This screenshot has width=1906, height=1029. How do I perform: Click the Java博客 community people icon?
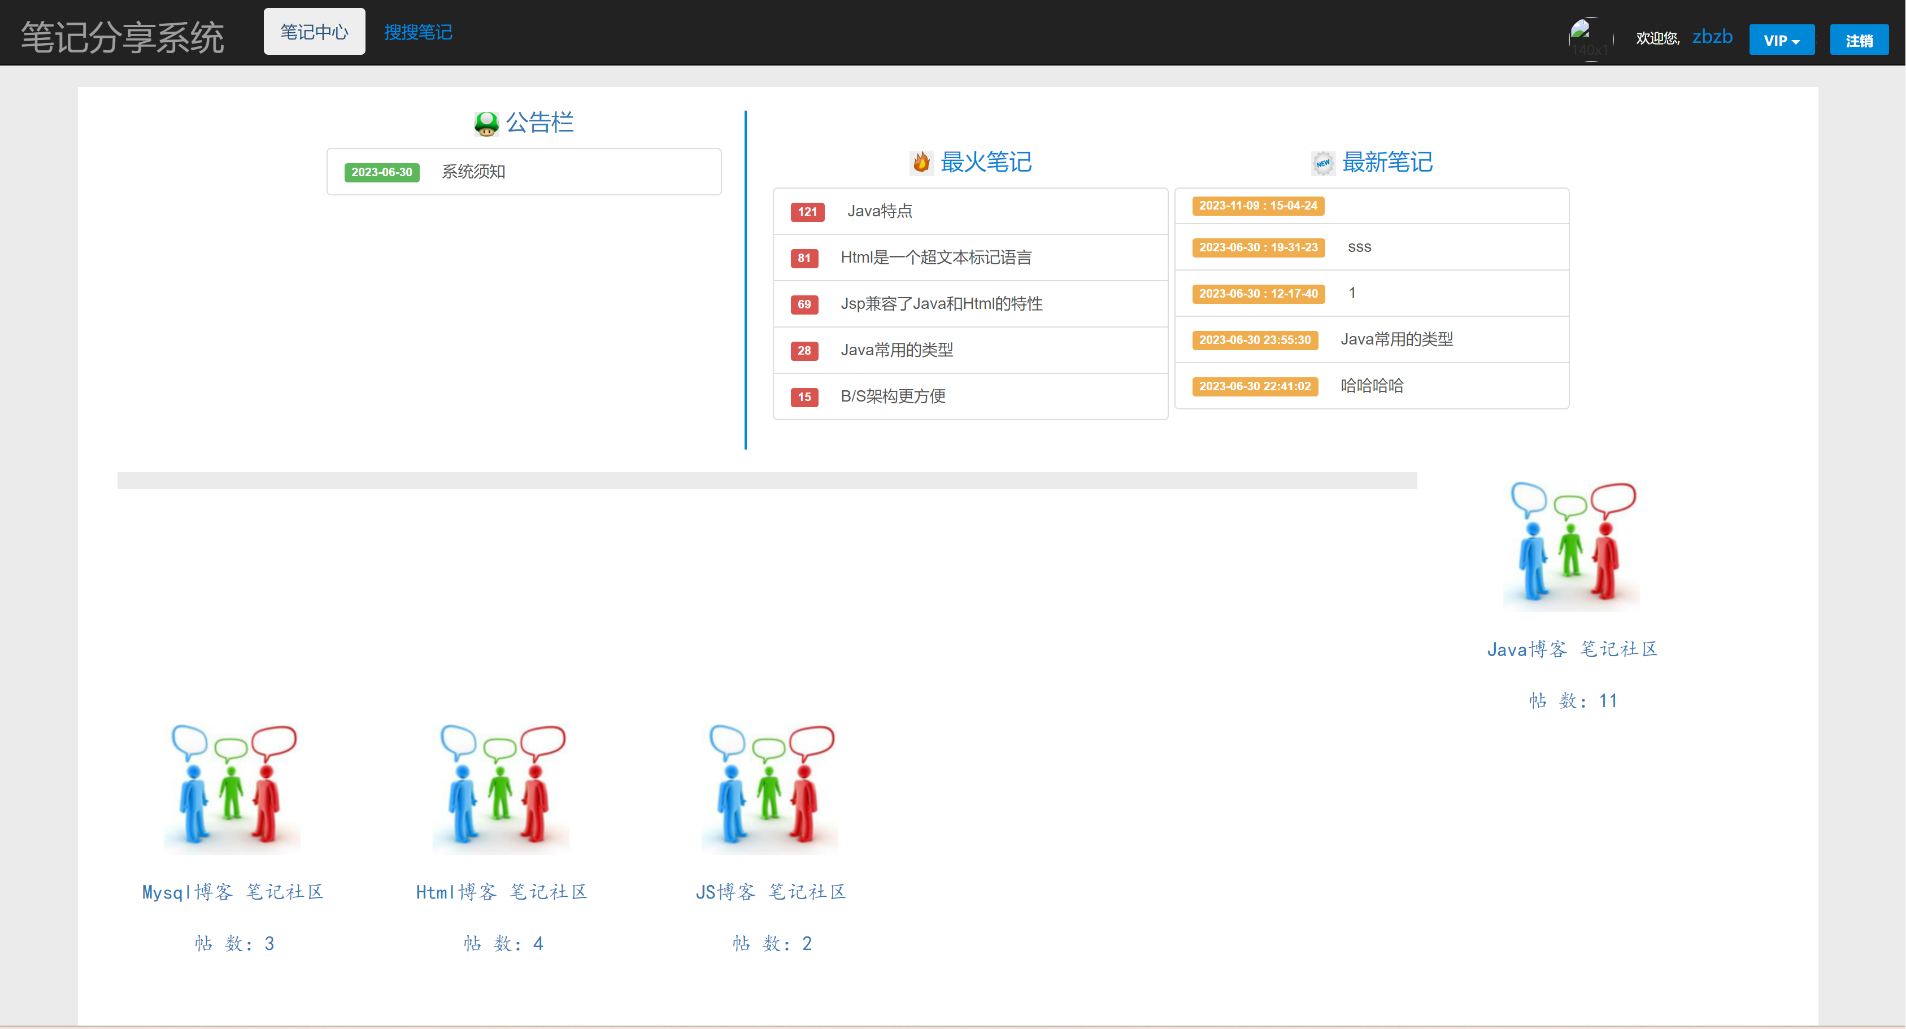1571,544
